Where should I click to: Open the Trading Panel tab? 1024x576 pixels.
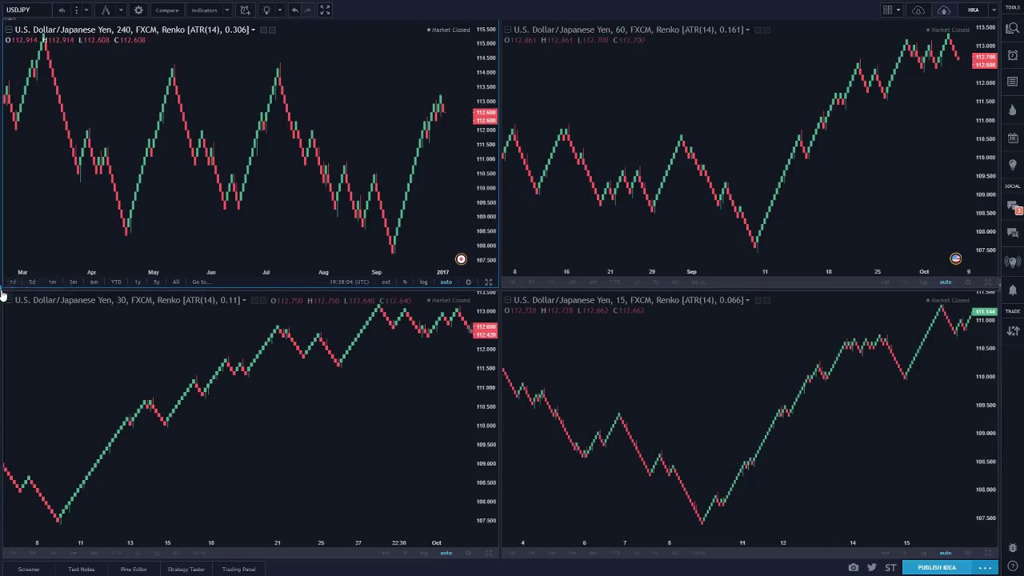[238, 569]
